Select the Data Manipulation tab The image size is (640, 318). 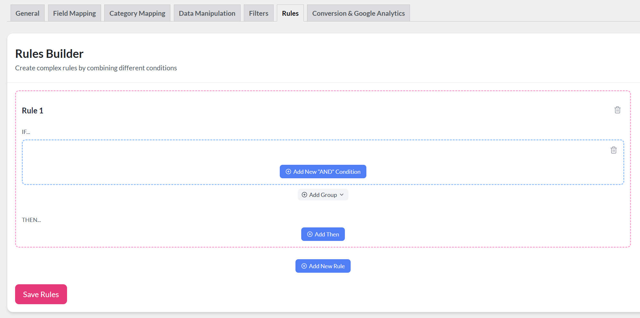click(x=207, y=13)
